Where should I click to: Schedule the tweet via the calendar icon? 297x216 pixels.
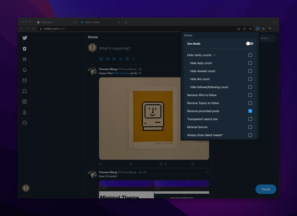click(127, 59)
